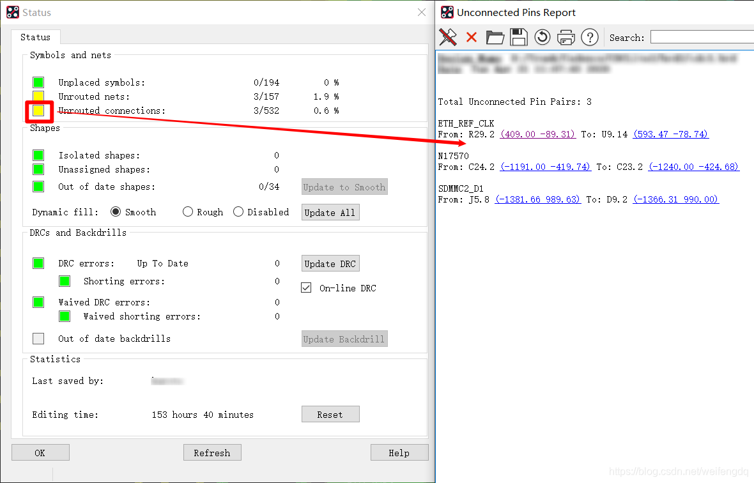Click Out of date shapes green box

tap(38, 187)
